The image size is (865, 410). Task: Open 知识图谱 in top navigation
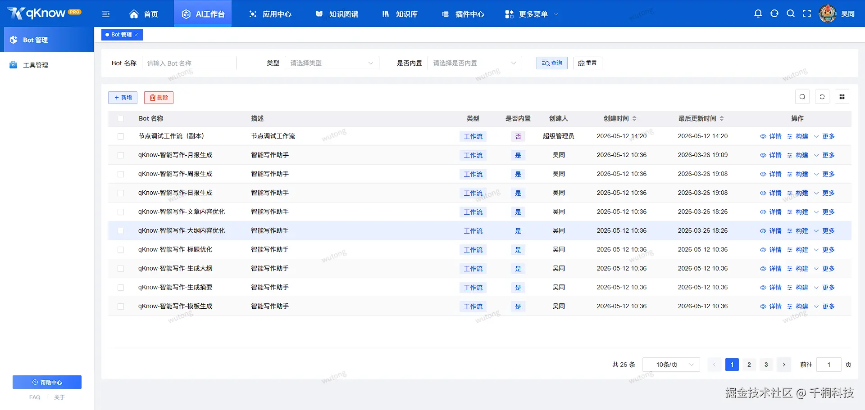(337, 14)
